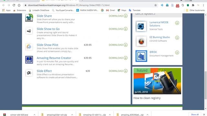Click the Slide Share app icon
This screenshot has height=116, width=207.
(x=29, y=18)
